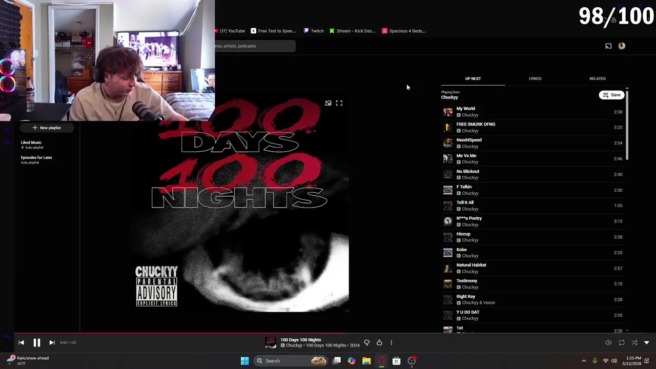
Task: Open more actions menu in player bar
Action: coord(391,342)
